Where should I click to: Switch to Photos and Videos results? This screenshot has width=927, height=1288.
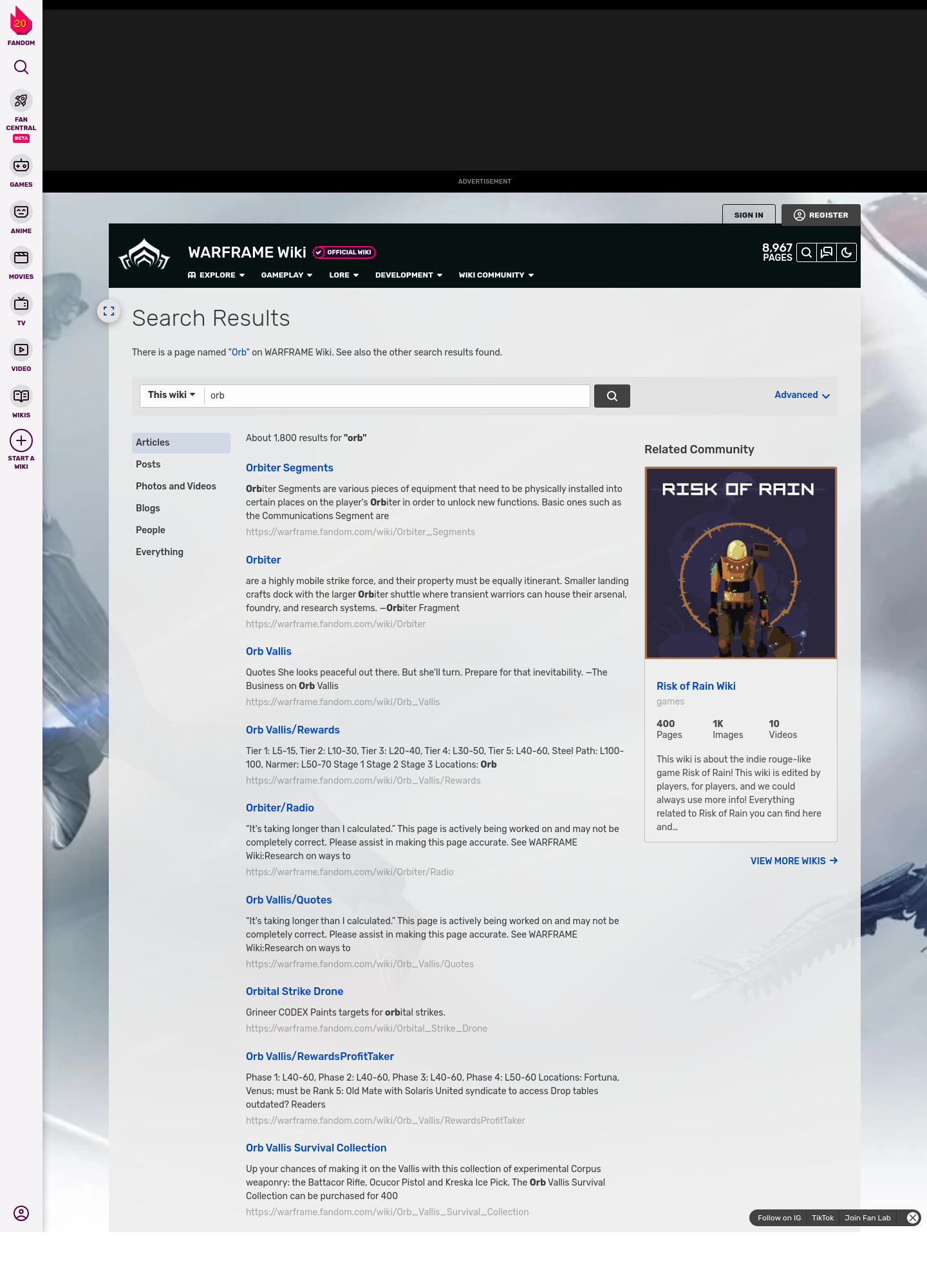click(x=176, y=486)
